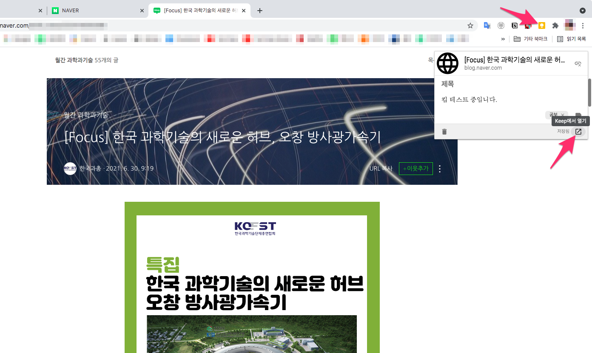Bookmark this page with the star icon
This screenshot has width=592, height=353.
[x=470, y=25]
